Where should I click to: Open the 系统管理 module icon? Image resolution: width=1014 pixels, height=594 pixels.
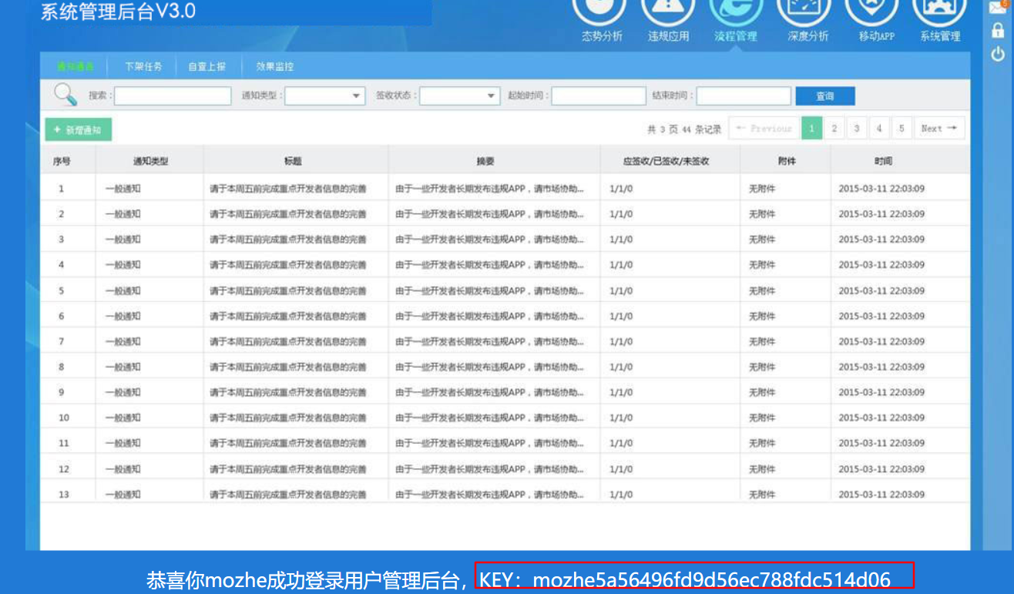point(939,11)
